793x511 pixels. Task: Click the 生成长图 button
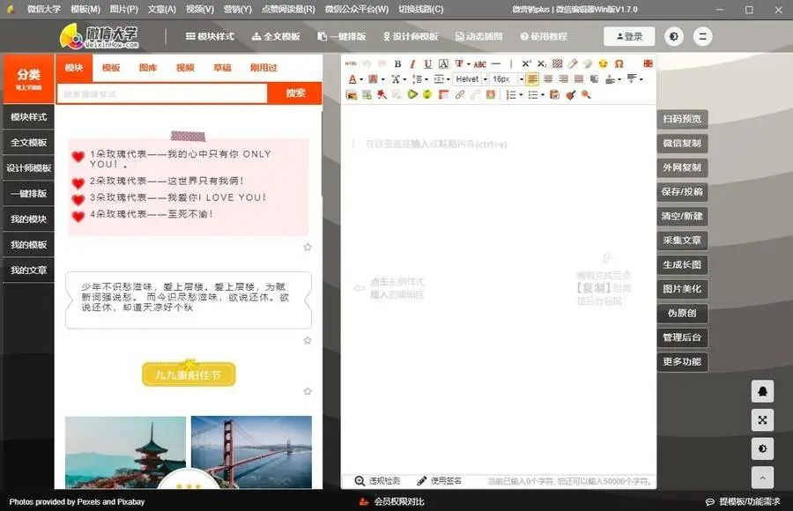pyautogui.click(x=682, y=264)
